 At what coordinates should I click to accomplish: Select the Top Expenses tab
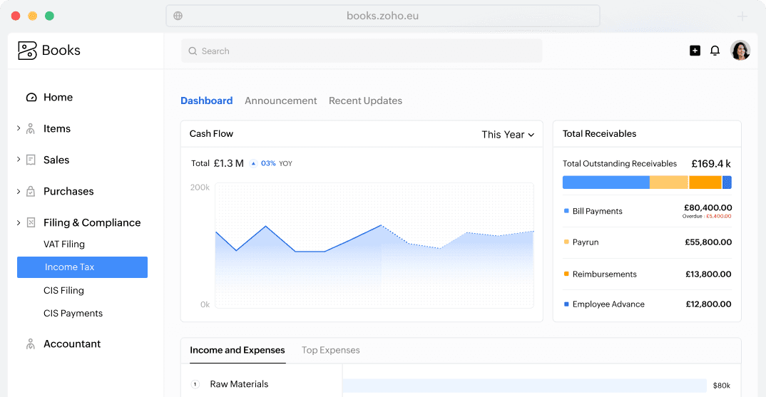pyautogui.click(x=331, y=350)
